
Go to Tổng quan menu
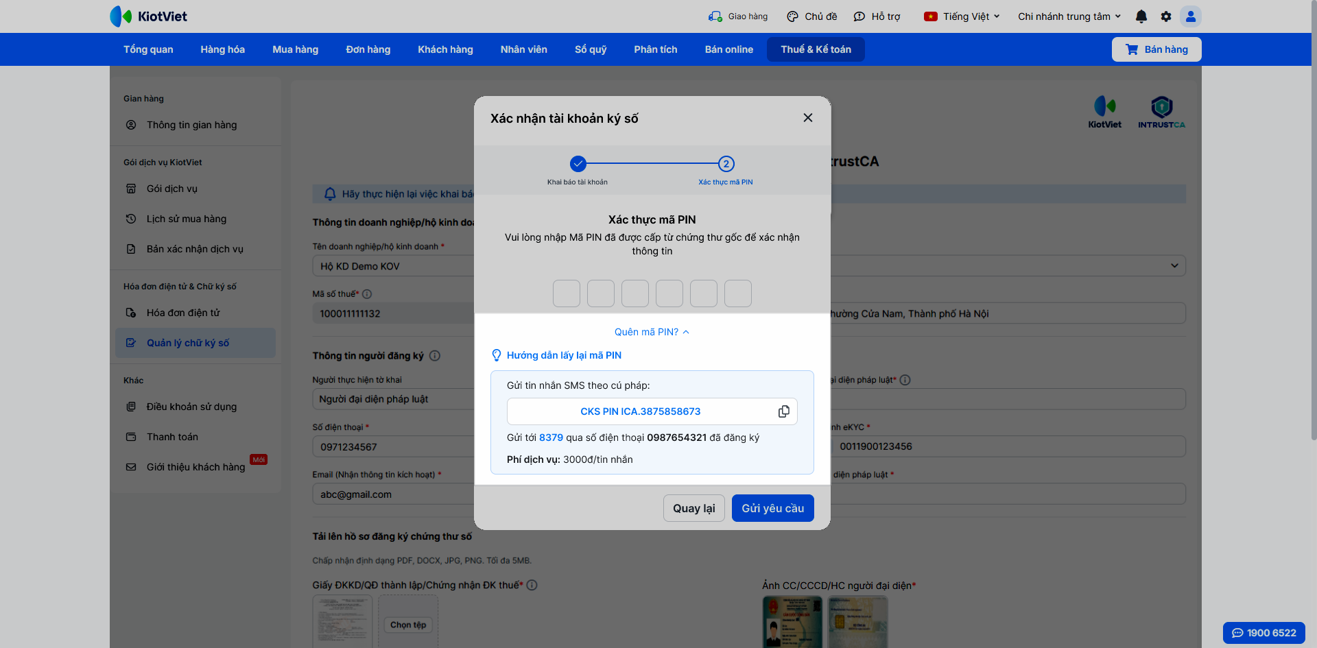click(148, 49)
